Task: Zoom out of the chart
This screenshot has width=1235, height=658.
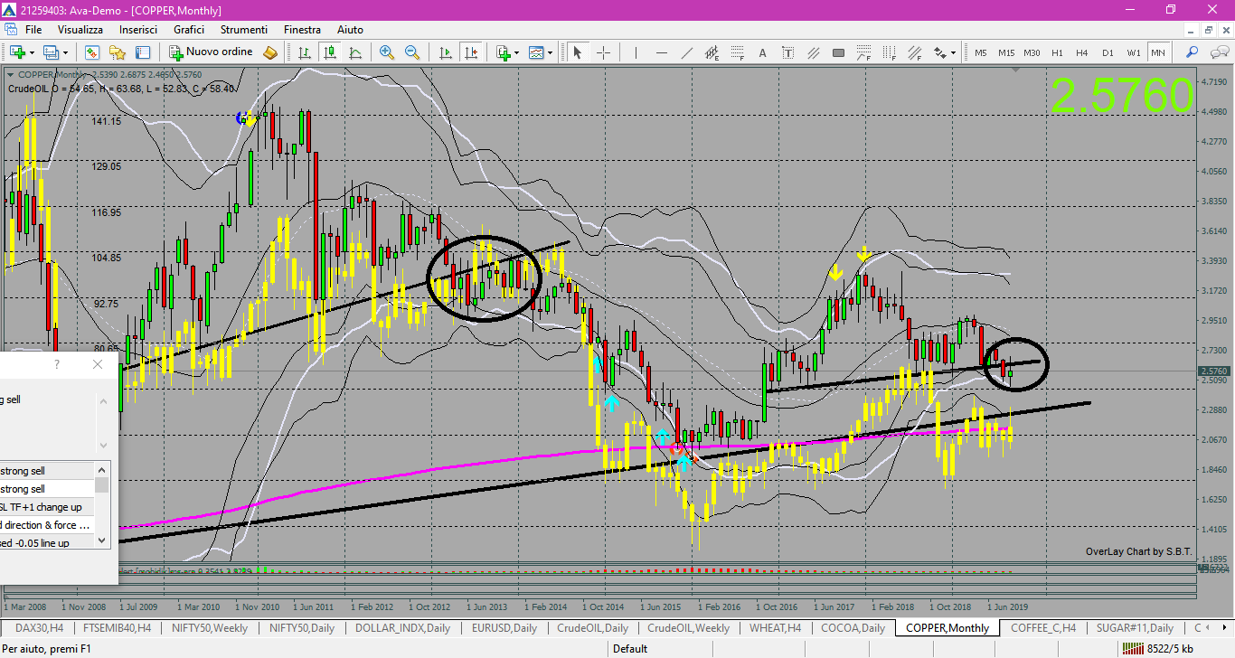Action: point(412,52)
